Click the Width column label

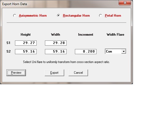coord(55,35)
